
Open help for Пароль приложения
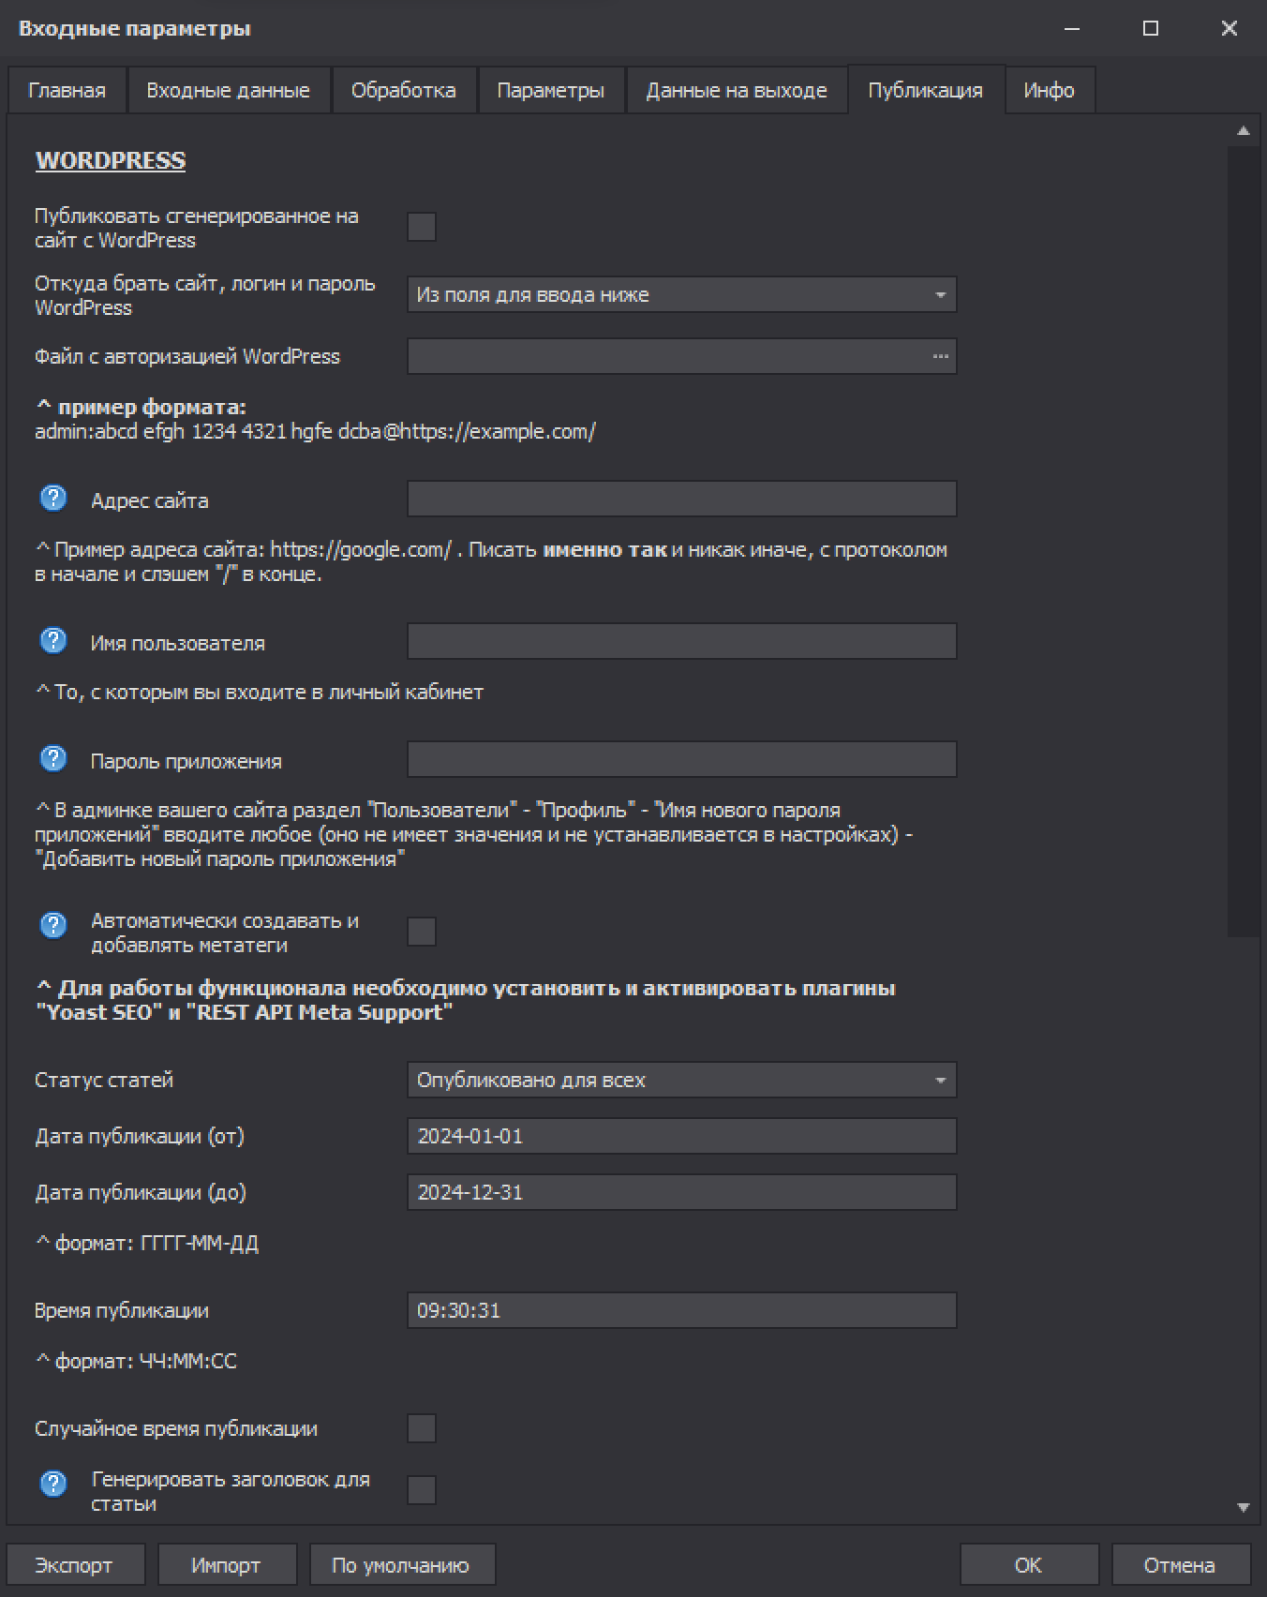coord(53,758)
